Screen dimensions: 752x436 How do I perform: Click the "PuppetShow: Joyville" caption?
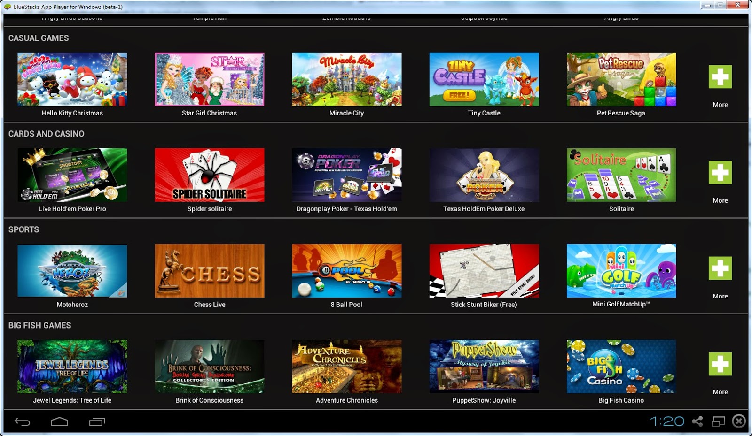pyautogui.click(x=484, y=400)
